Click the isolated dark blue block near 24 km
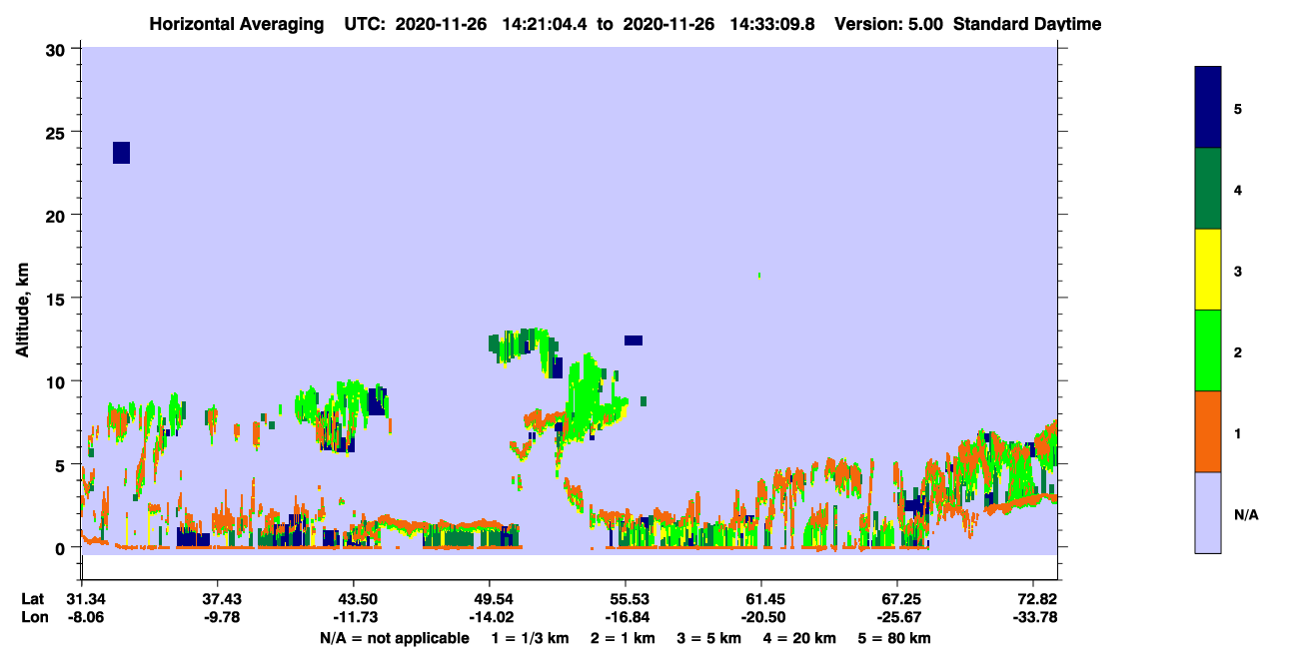The width and height of the screenshot is (1299, 666). click(x=122, y=153)
